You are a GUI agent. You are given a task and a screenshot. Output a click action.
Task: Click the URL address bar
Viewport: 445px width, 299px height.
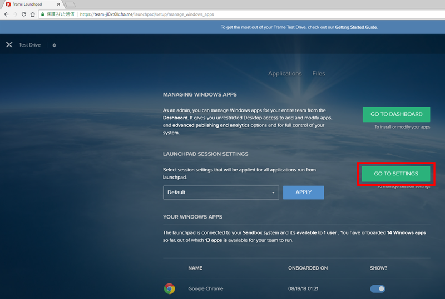[241, 14]
